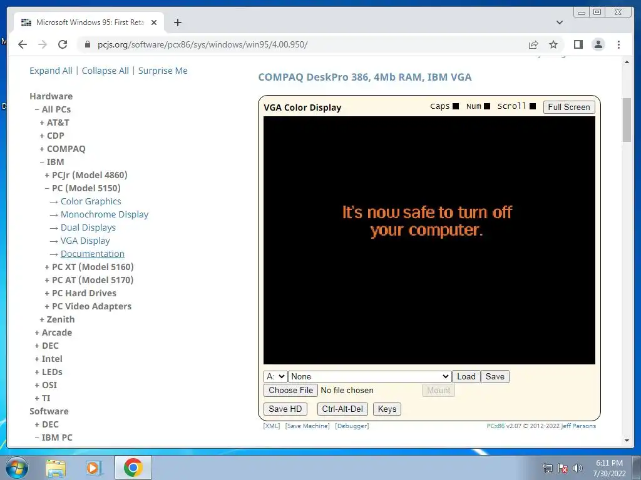Expand PC AT (Model 5170) node
This screenshot has width=641, height=480.
[89, 280]
